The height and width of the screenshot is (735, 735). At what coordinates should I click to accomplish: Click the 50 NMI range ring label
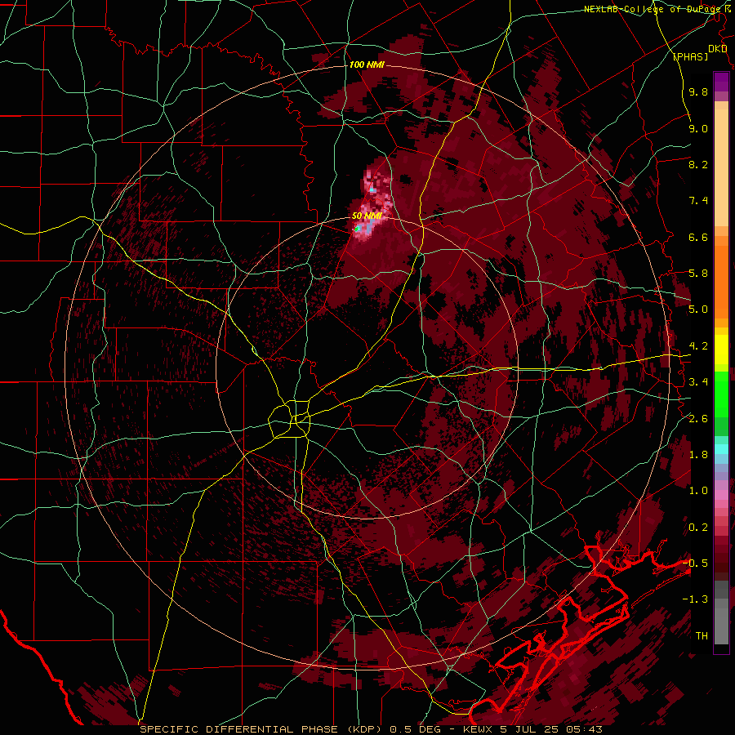[x=367, y=216]
